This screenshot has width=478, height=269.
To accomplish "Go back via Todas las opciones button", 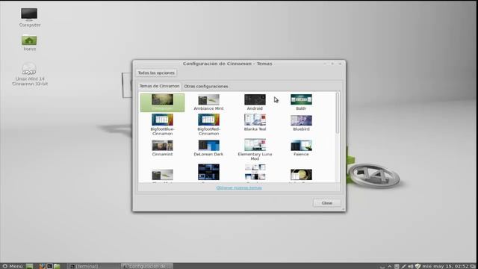I will tap(156, 73).
